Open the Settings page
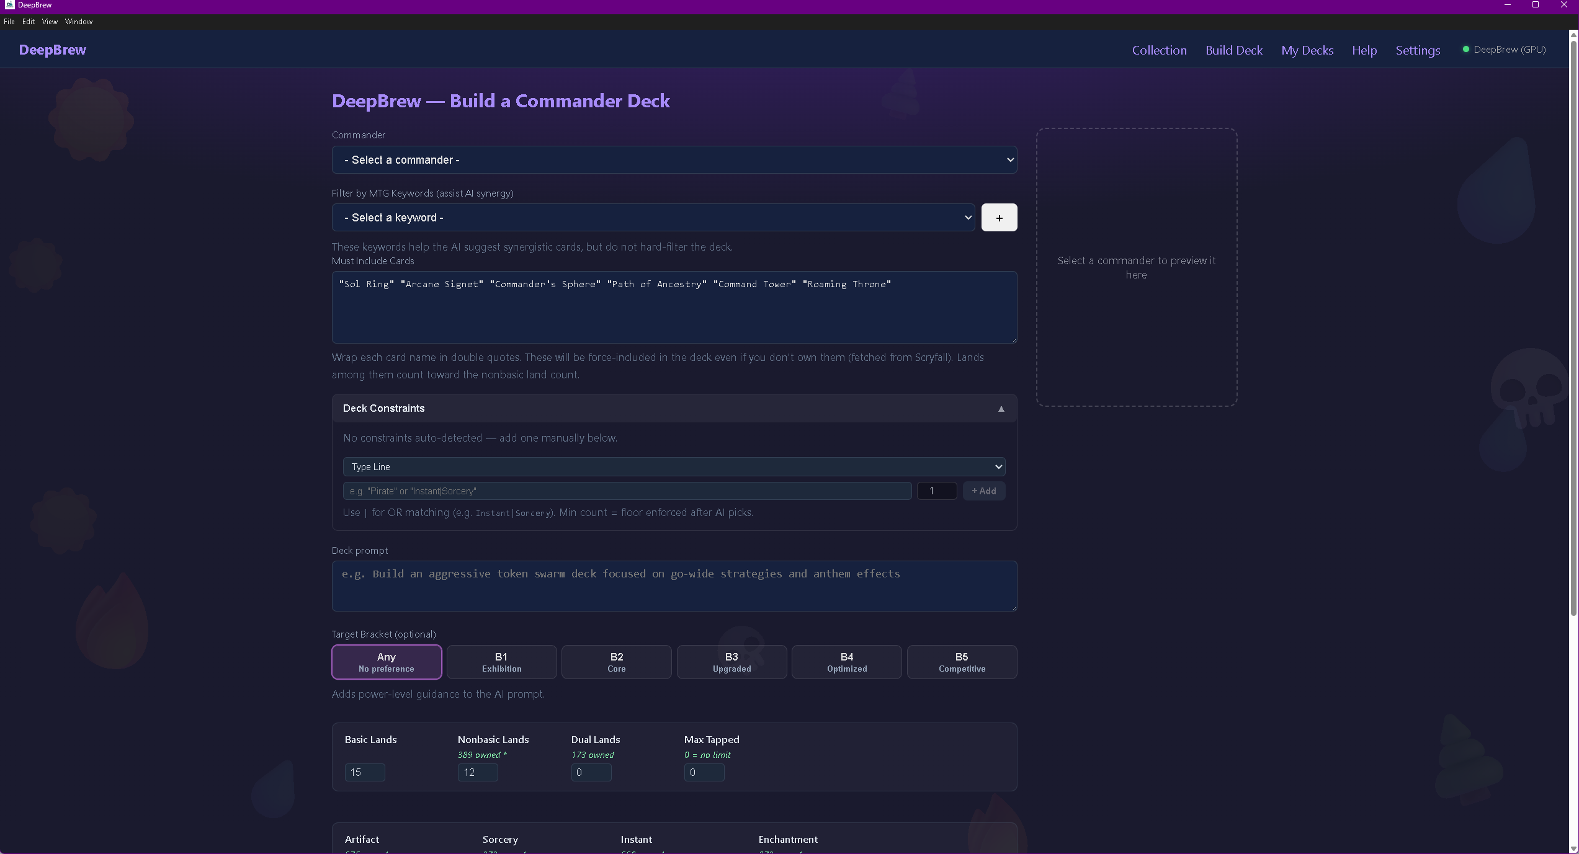Image resolution: width=1579 pixels, height=854 pixels. coord(1418,50)
